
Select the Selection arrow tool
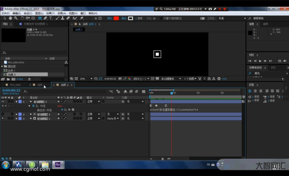pos(5,18)
